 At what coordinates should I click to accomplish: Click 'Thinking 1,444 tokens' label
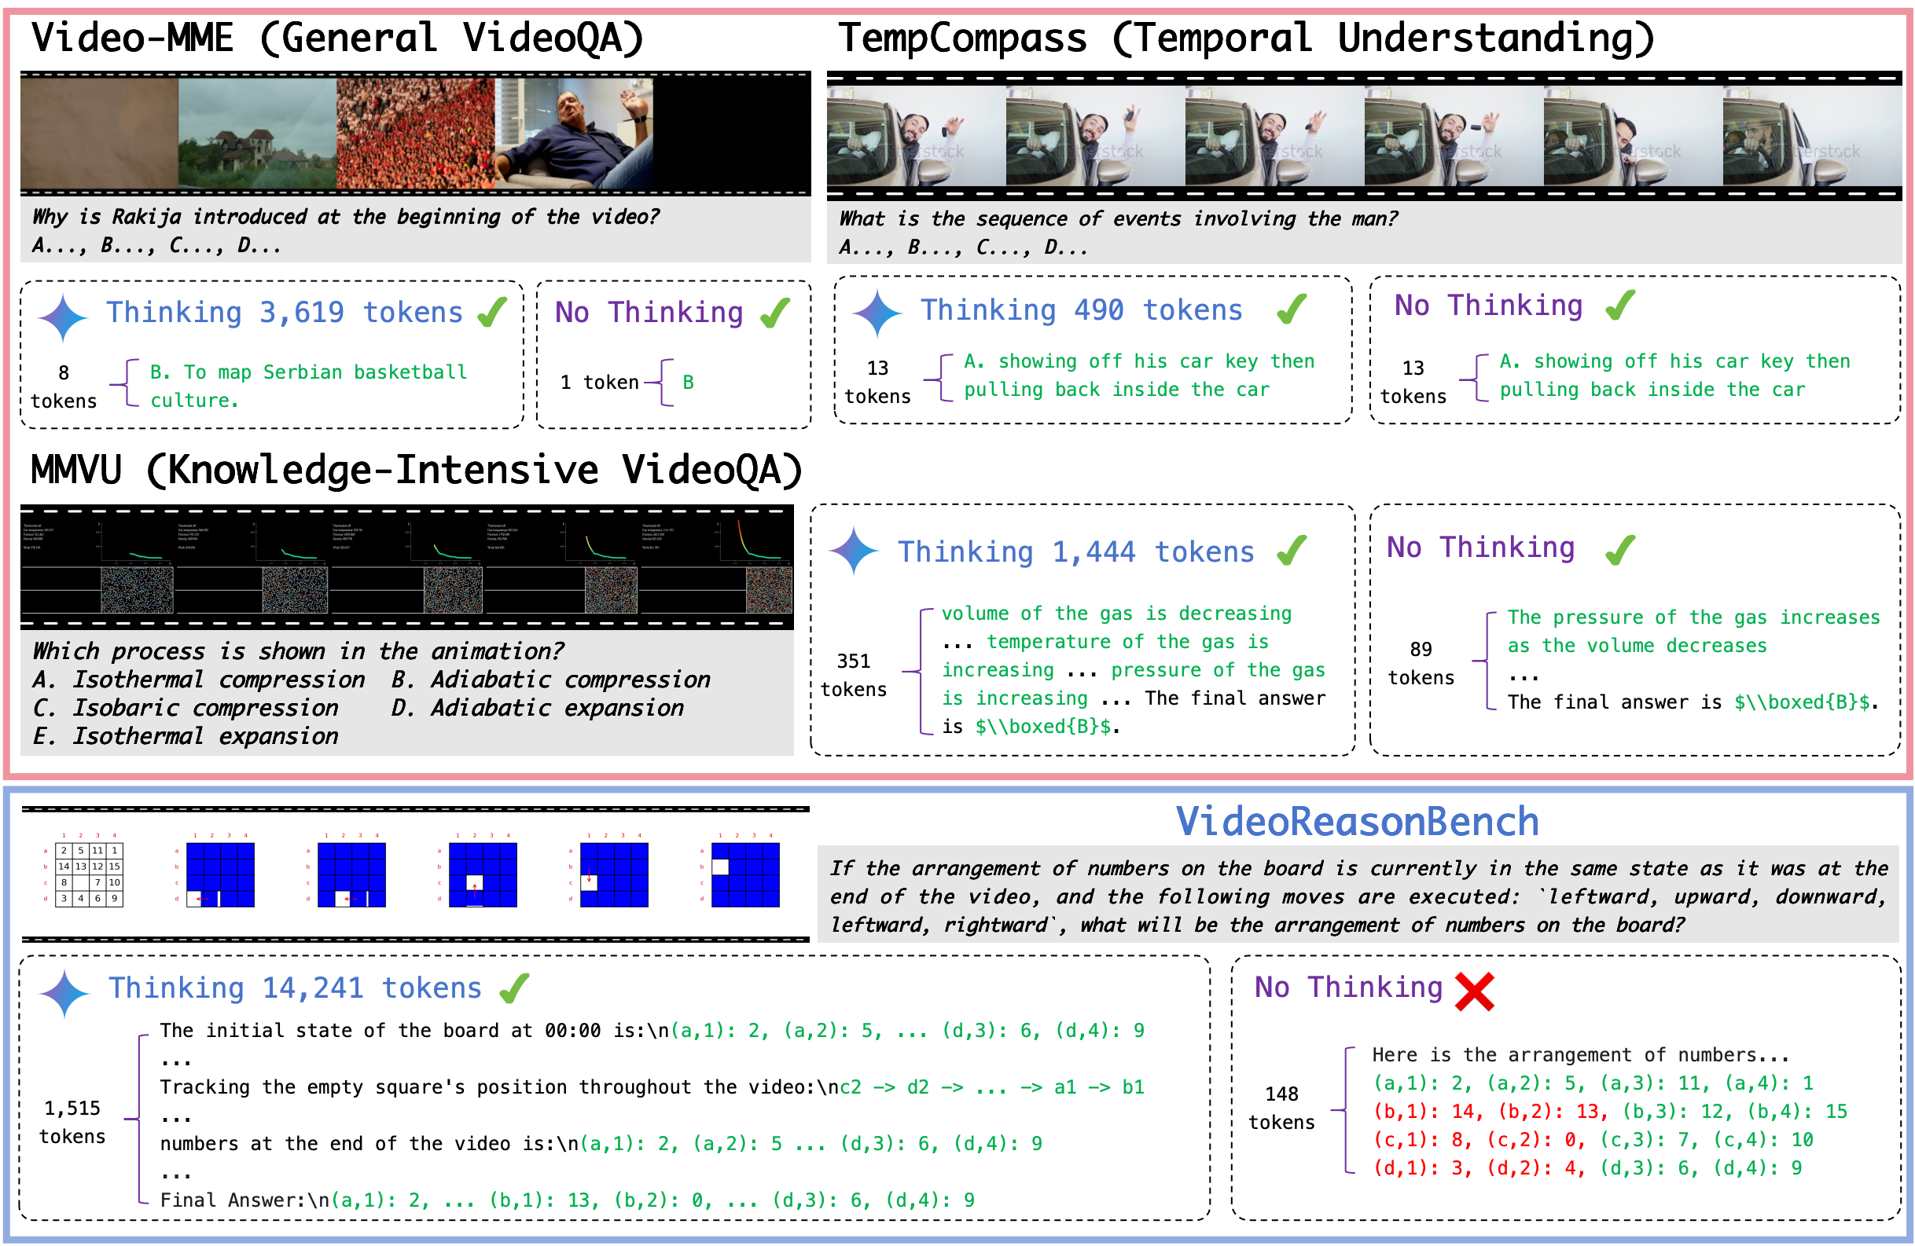[1076, 552]
